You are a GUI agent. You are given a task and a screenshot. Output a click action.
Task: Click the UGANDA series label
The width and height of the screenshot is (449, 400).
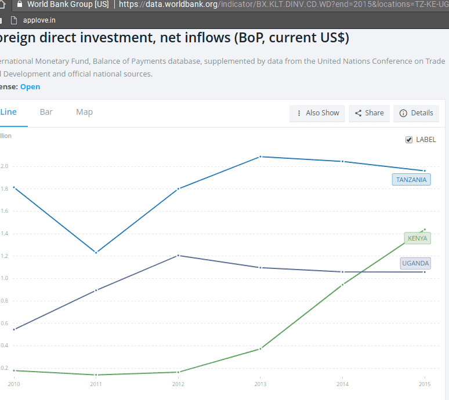tap(415, 263)
